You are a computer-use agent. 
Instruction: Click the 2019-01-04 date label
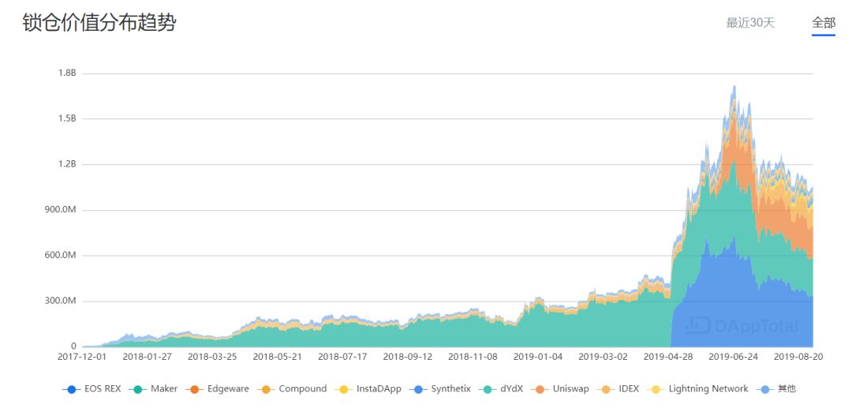point(538,358)
